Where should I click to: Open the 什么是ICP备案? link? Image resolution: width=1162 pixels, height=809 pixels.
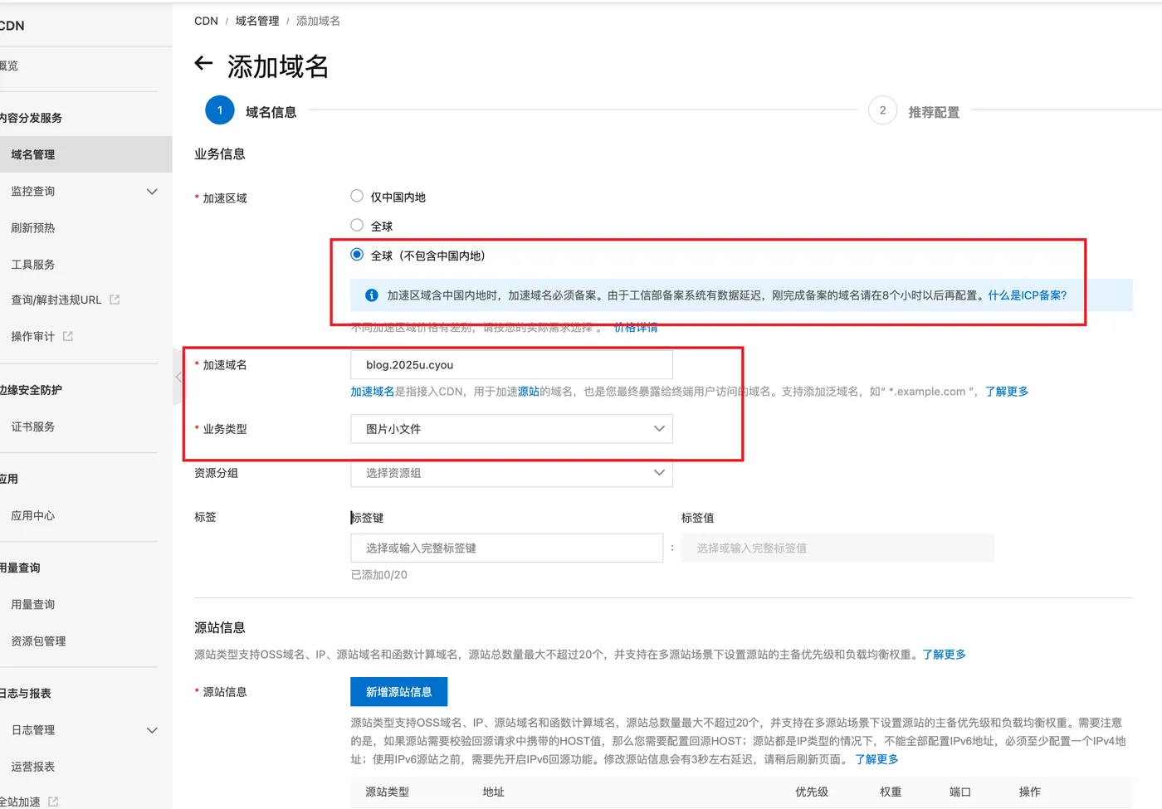pos(1027,295)
